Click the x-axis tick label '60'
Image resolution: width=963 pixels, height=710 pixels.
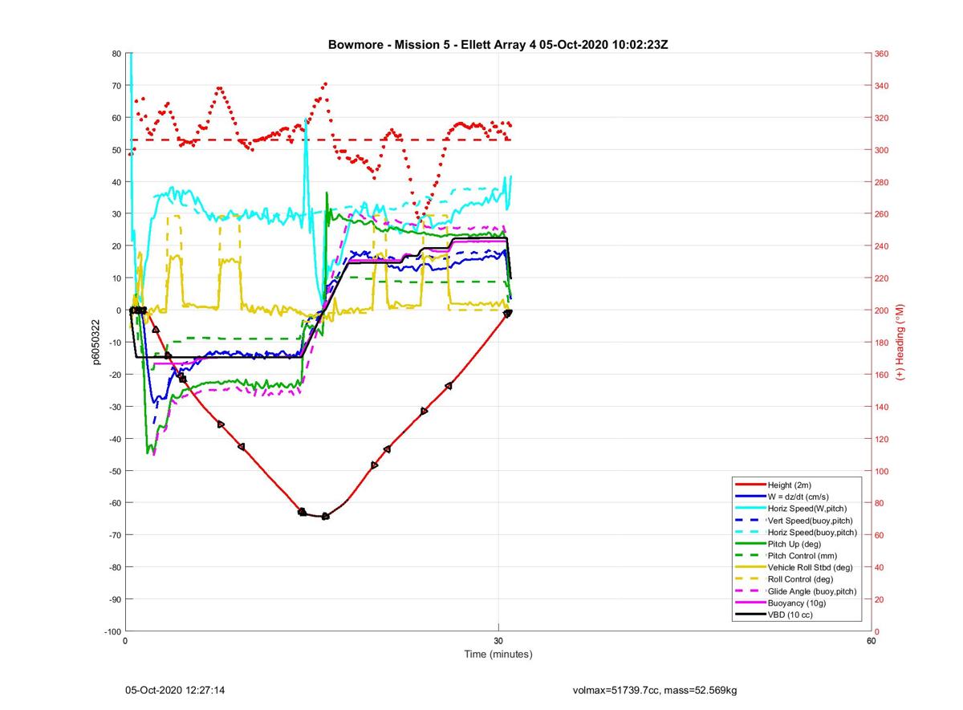tap(871, 640)
